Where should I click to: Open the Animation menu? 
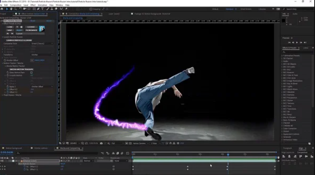click(42, 5)
